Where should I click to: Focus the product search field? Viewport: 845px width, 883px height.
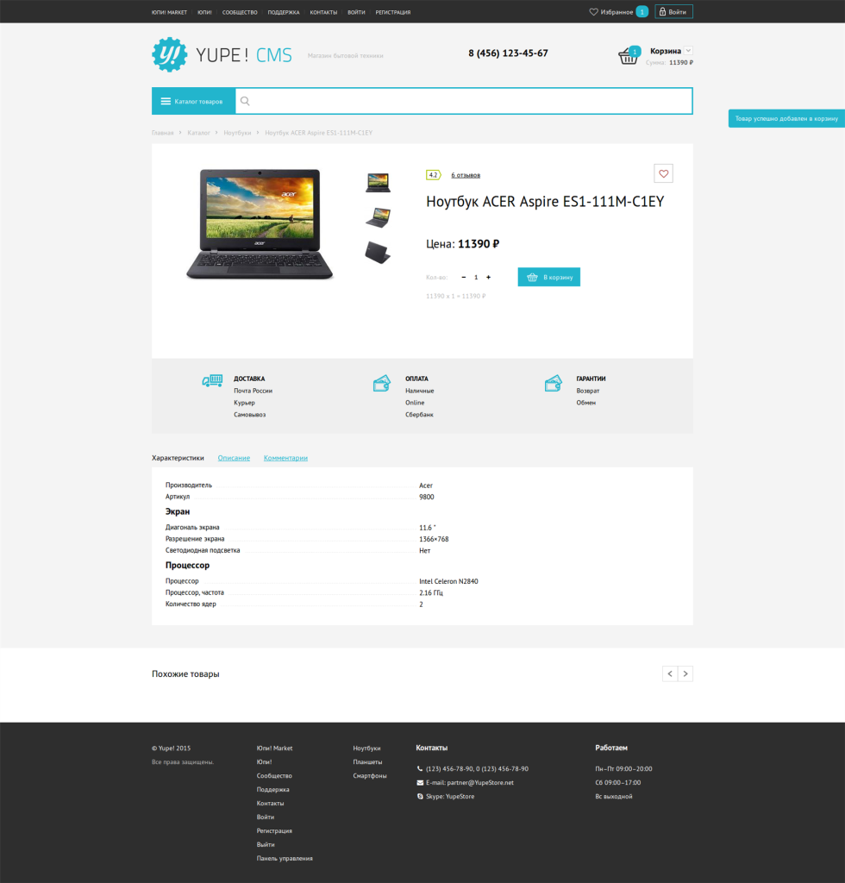(x=464, y=102)
